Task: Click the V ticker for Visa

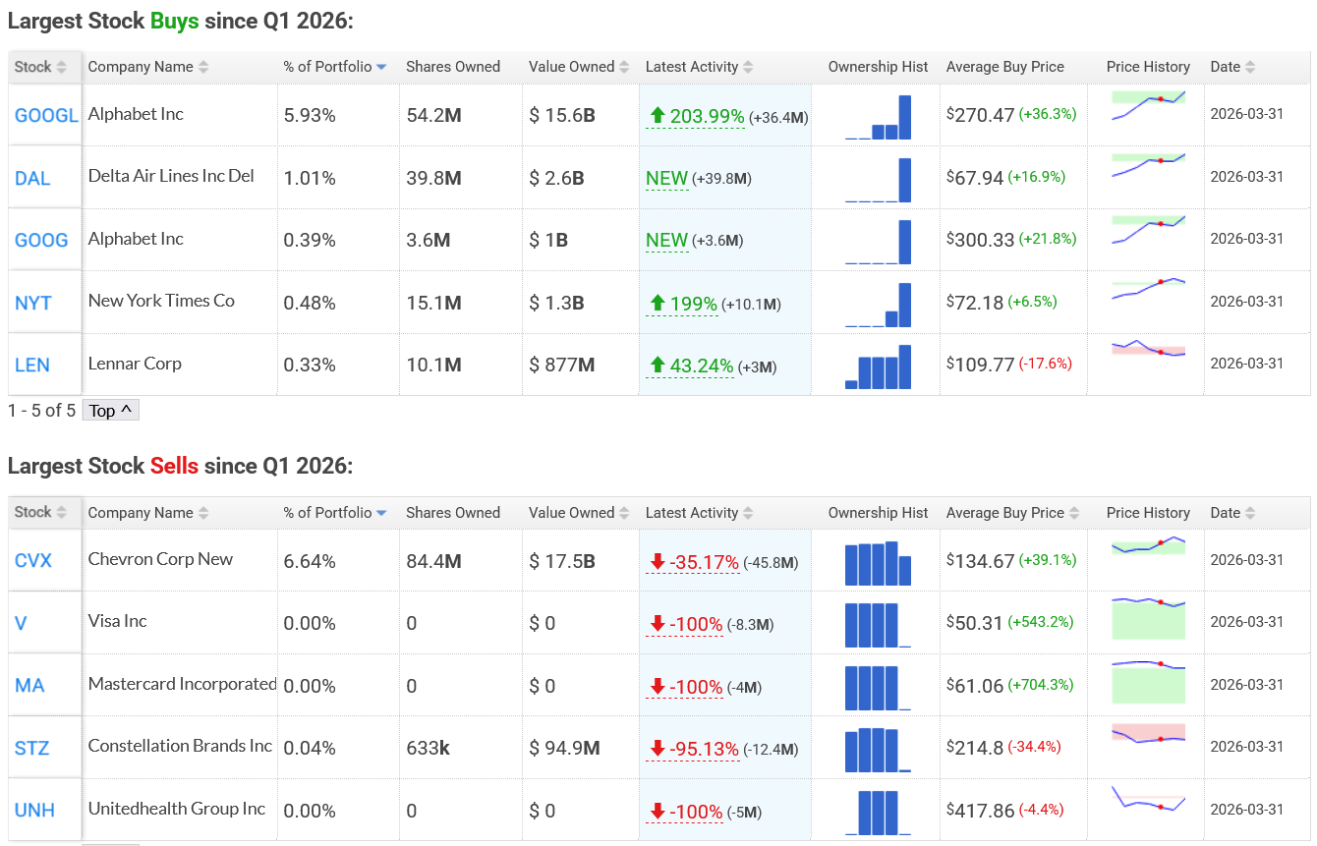Action: click(x=22, y=623)
